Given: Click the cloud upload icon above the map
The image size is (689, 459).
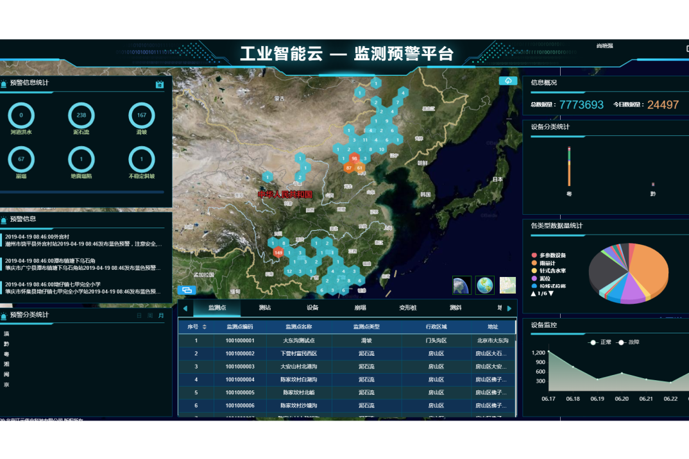Looking at the screenshot, I should (508, 81).
